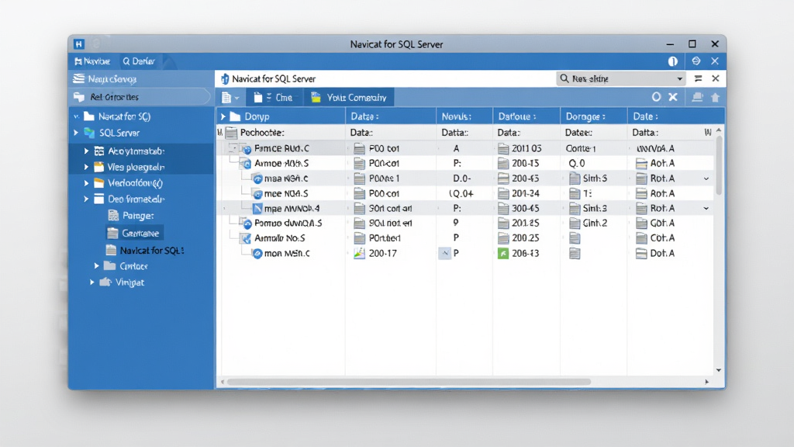Image resolution: width=794 pixels, height=447 pixels.
Task: Expand the Aco ytomatab node arrow
Action: pyautogui.click(x=86, y=151)
